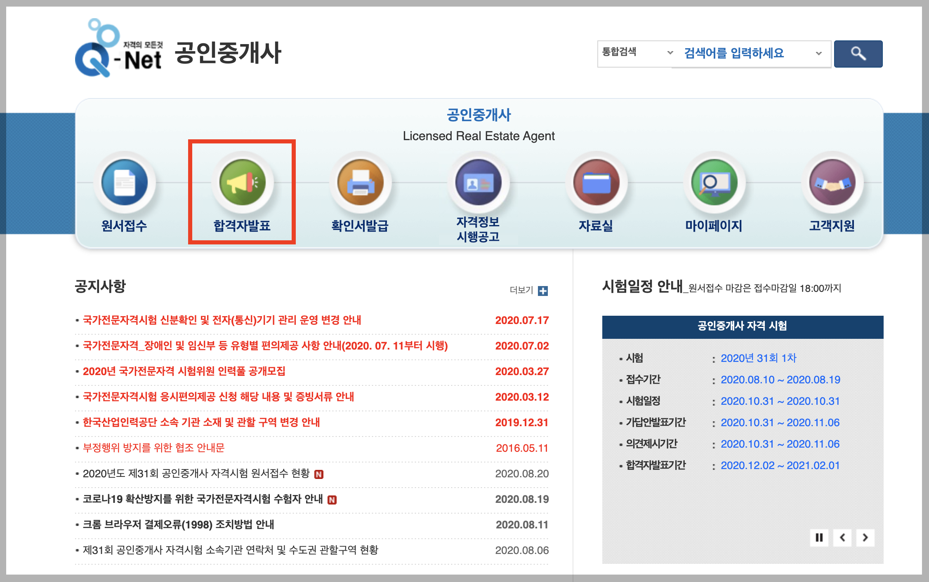The height and width of the screenshot is (582, 929).
Task: Click the Q-Net logo
Action: tap(119, 49)
